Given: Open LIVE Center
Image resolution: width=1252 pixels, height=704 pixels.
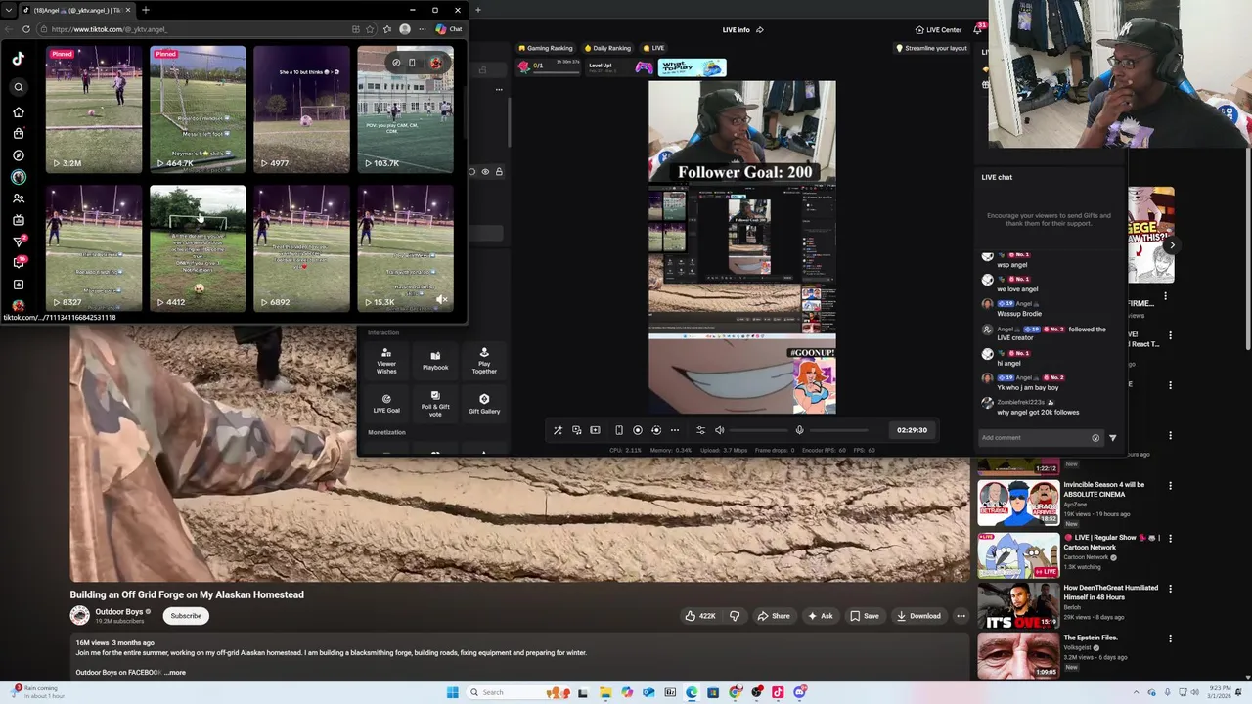Looking at the screenshot, I should (938, 29).
